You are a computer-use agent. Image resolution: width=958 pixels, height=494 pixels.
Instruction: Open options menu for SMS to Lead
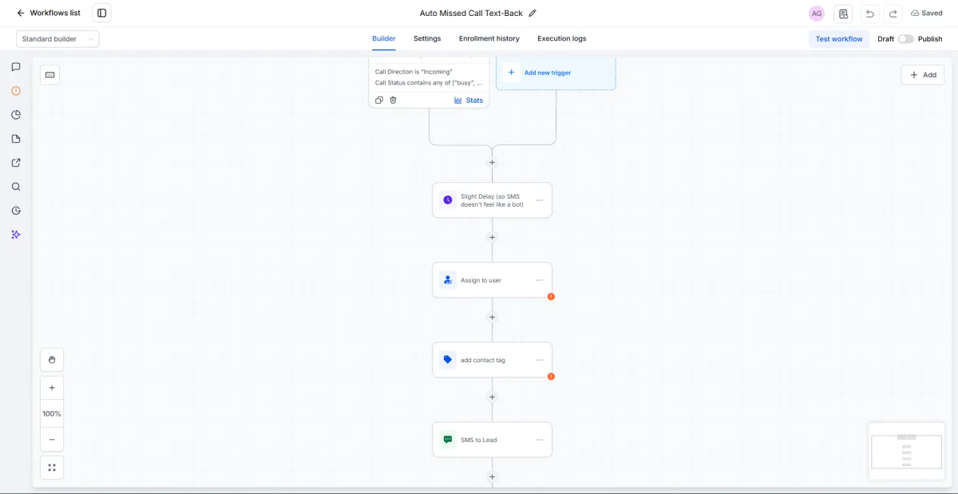pyautogui.click(x=540, y=440)
